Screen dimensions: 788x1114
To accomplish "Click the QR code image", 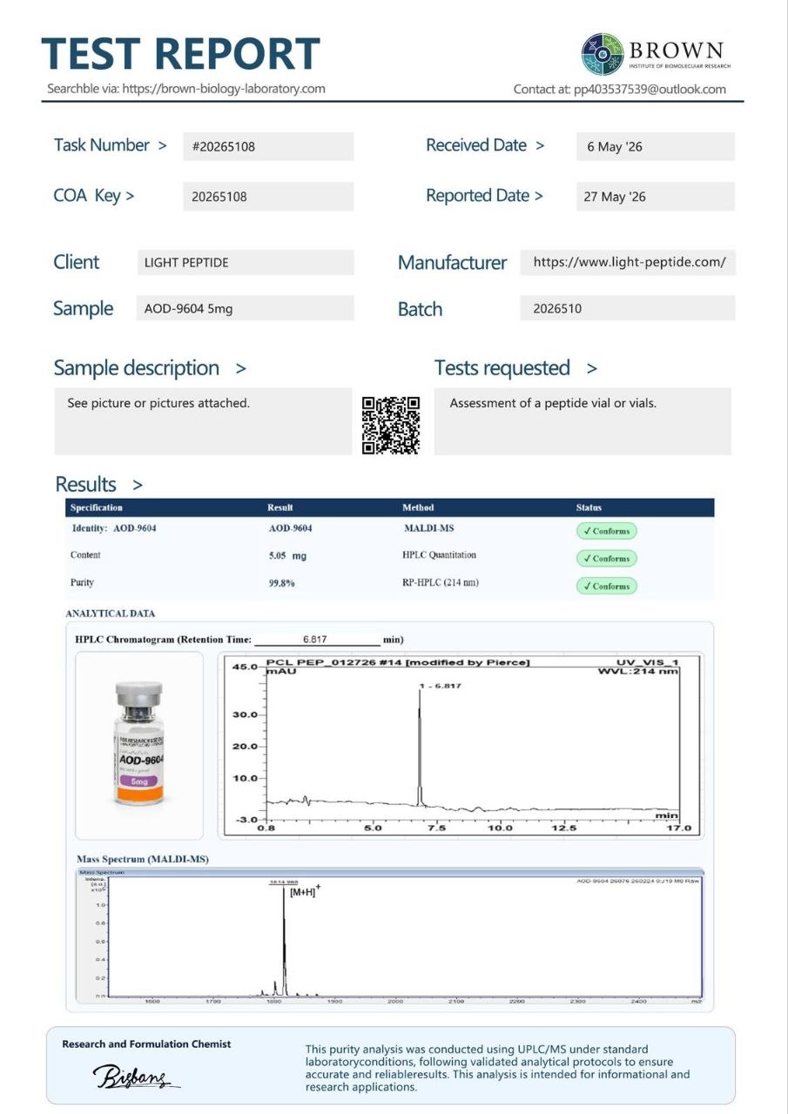I will point(391,425).
